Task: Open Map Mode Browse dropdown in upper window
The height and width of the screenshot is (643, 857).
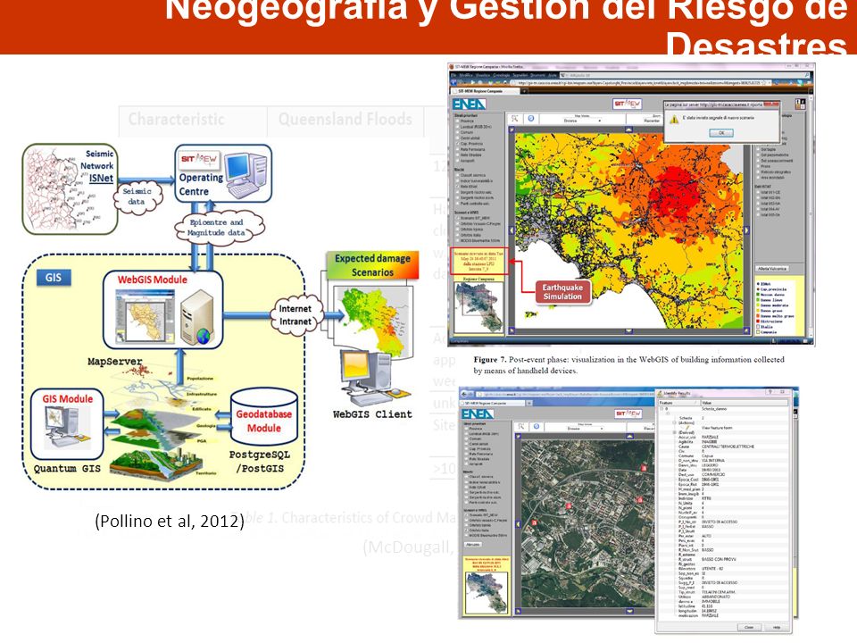Action: coord(583,121)
